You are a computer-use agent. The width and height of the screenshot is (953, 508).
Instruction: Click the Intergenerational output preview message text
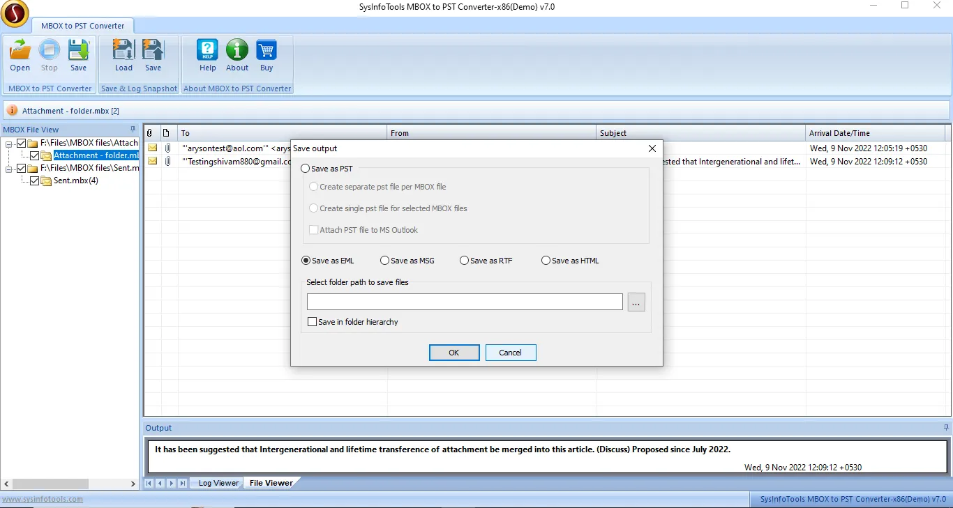(442, 449)
